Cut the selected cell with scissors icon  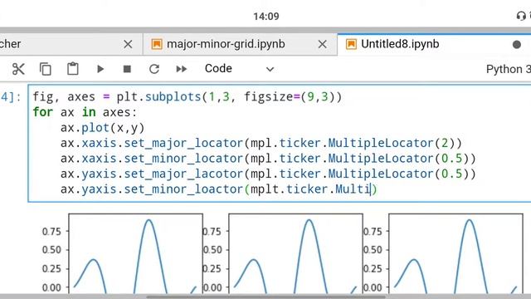coord(18,69)
